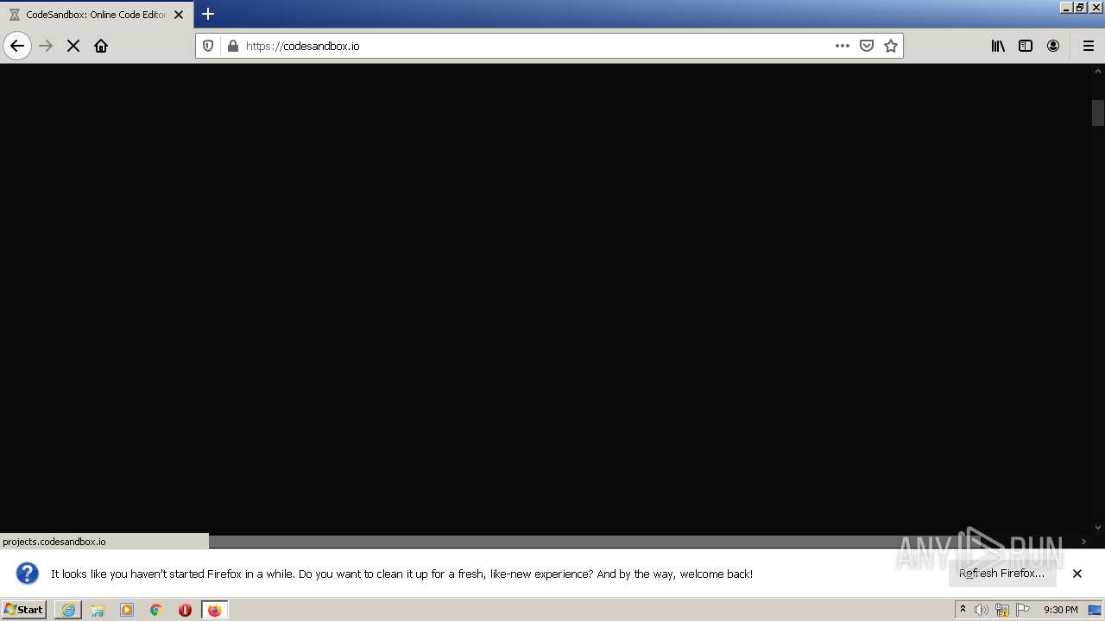
Task: Open a new tab
Action: (x=208, y=14)
